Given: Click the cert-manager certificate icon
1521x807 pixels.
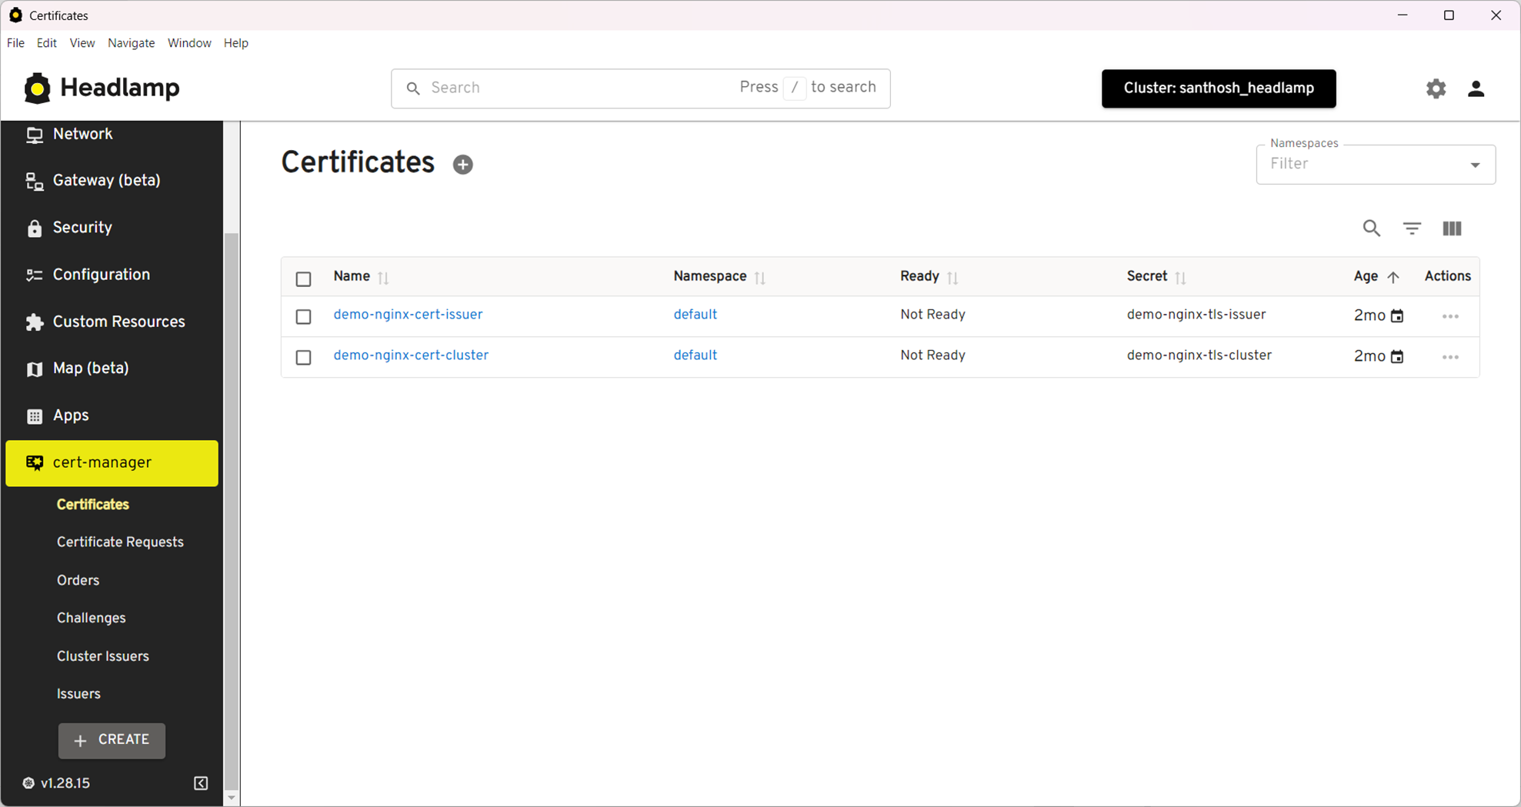Looking at the screenshot, I should (x=34, y=462).
